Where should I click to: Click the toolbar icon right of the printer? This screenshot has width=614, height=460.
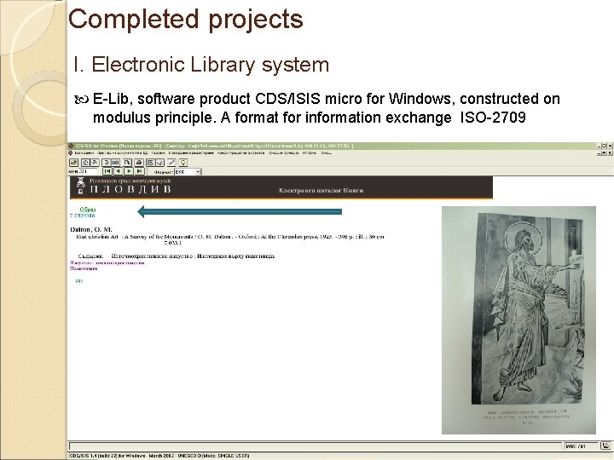point(150,163)
